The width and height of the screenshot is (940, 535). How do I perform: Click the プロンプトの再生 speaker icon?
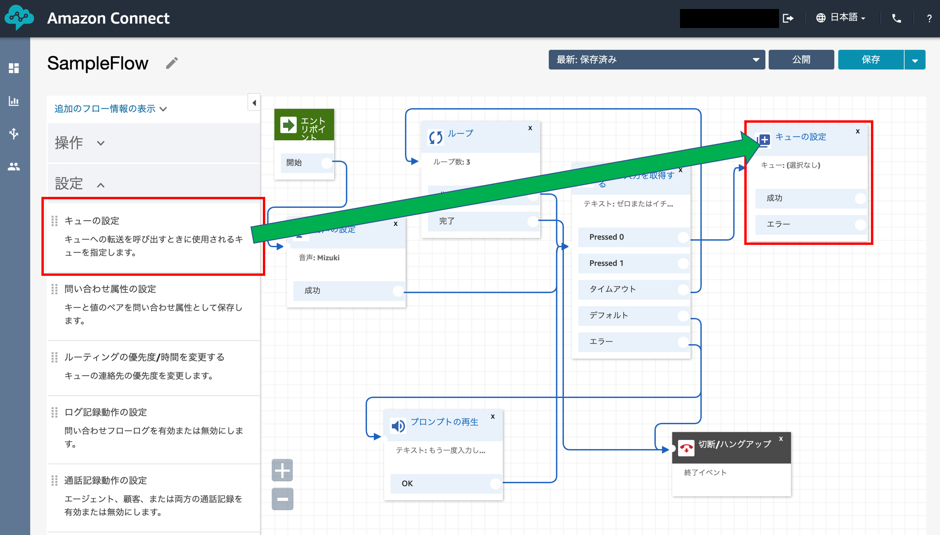(x=398, y=425)
